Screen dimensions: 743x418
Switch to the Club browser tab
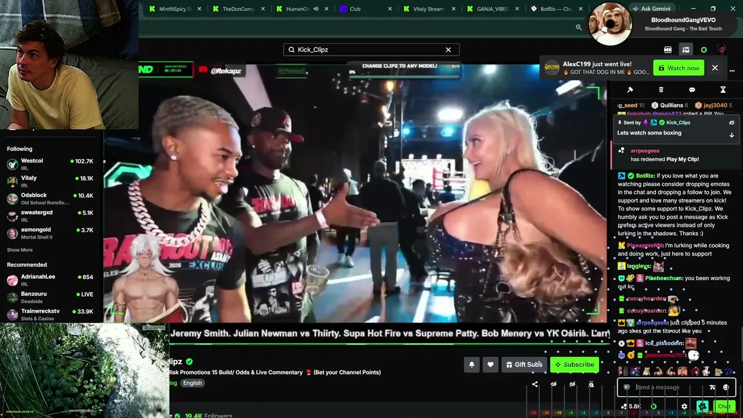tap(366, 9)
